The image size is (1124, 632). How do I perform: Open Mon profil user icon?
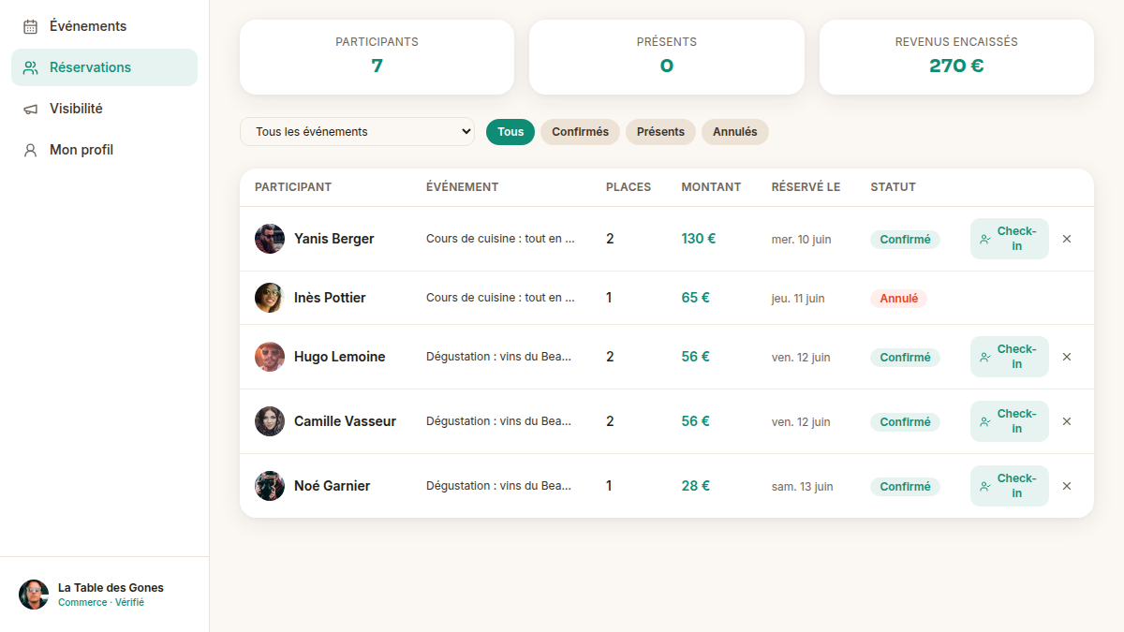(x=30, y=150)
